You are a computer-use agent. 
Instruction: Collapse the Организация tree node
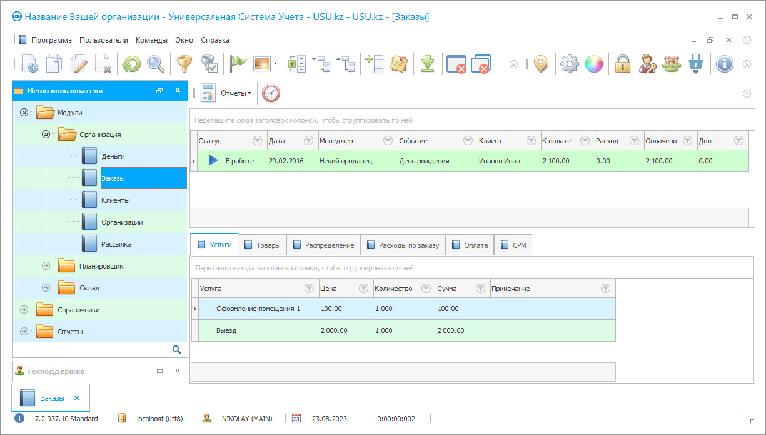pyautogui.click(x=46, y=135)
